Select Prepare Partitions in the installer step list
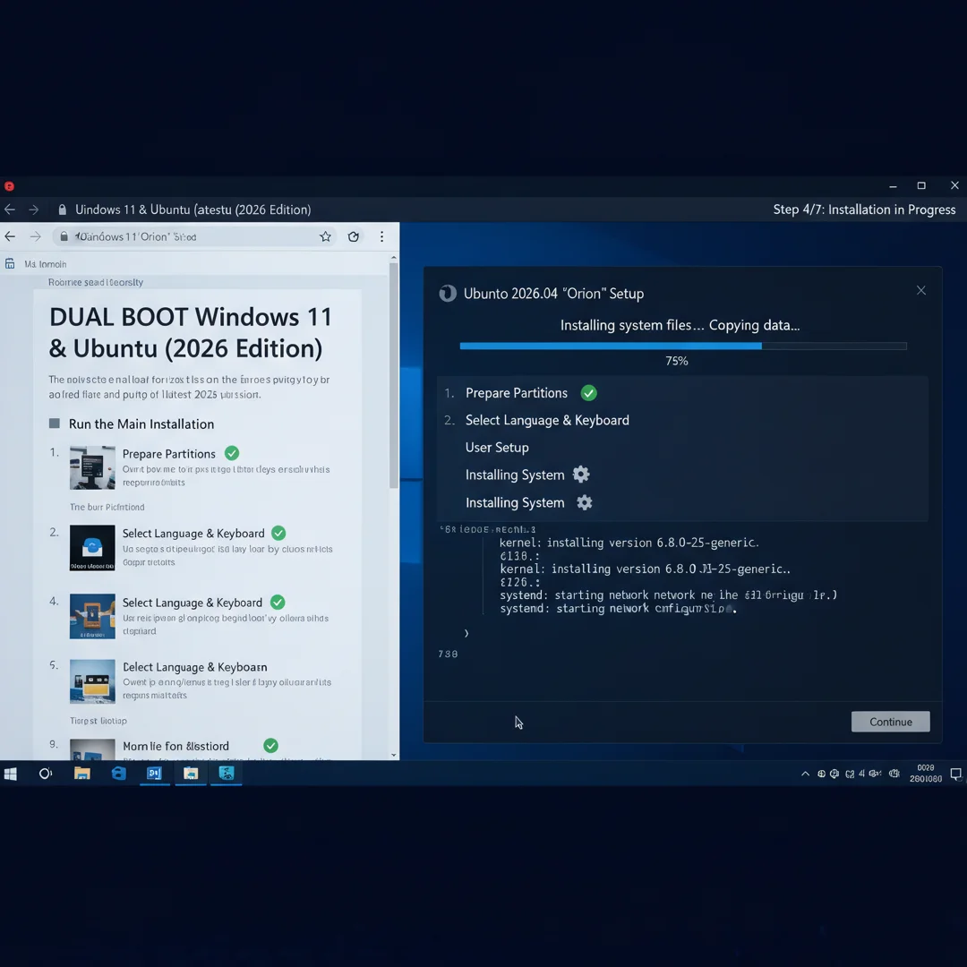Viewport: 967px width, 967px height. pos(517,393)
